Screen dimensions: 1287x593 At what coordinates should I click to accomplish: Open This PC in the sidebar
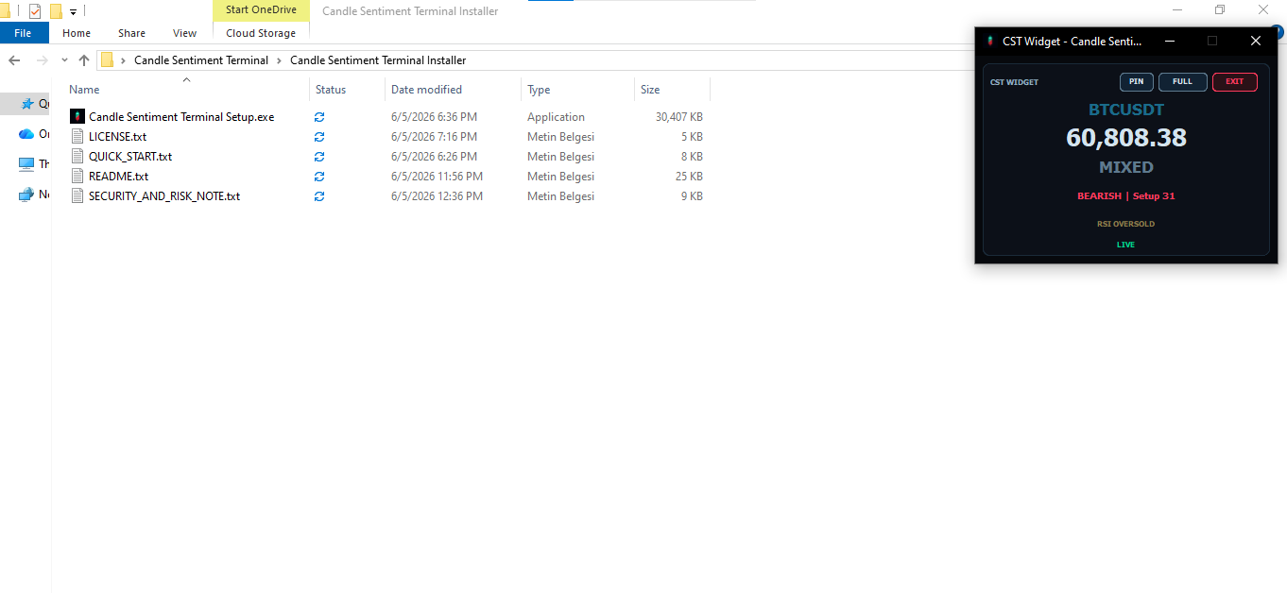(26, 164)
